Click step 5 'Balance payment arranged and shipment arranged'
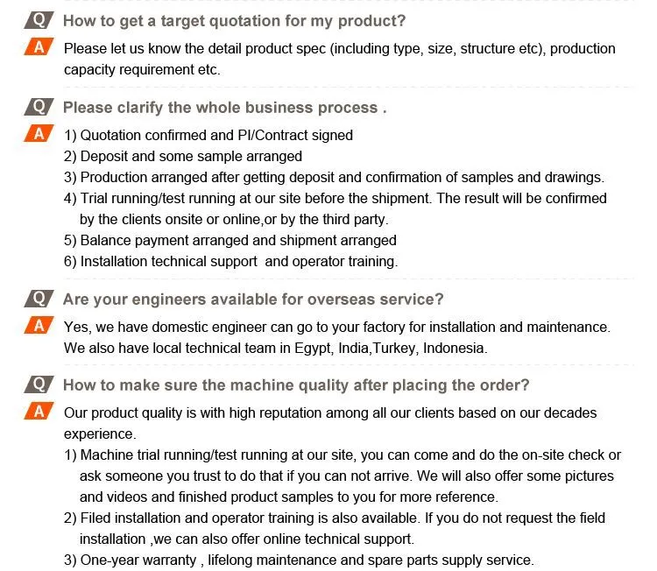 point(230,240)
